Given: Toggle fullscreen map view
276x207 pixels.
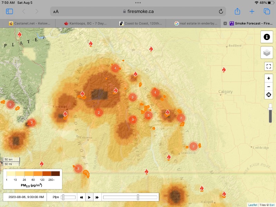Looking at the screenshot, I should (269, 66).
